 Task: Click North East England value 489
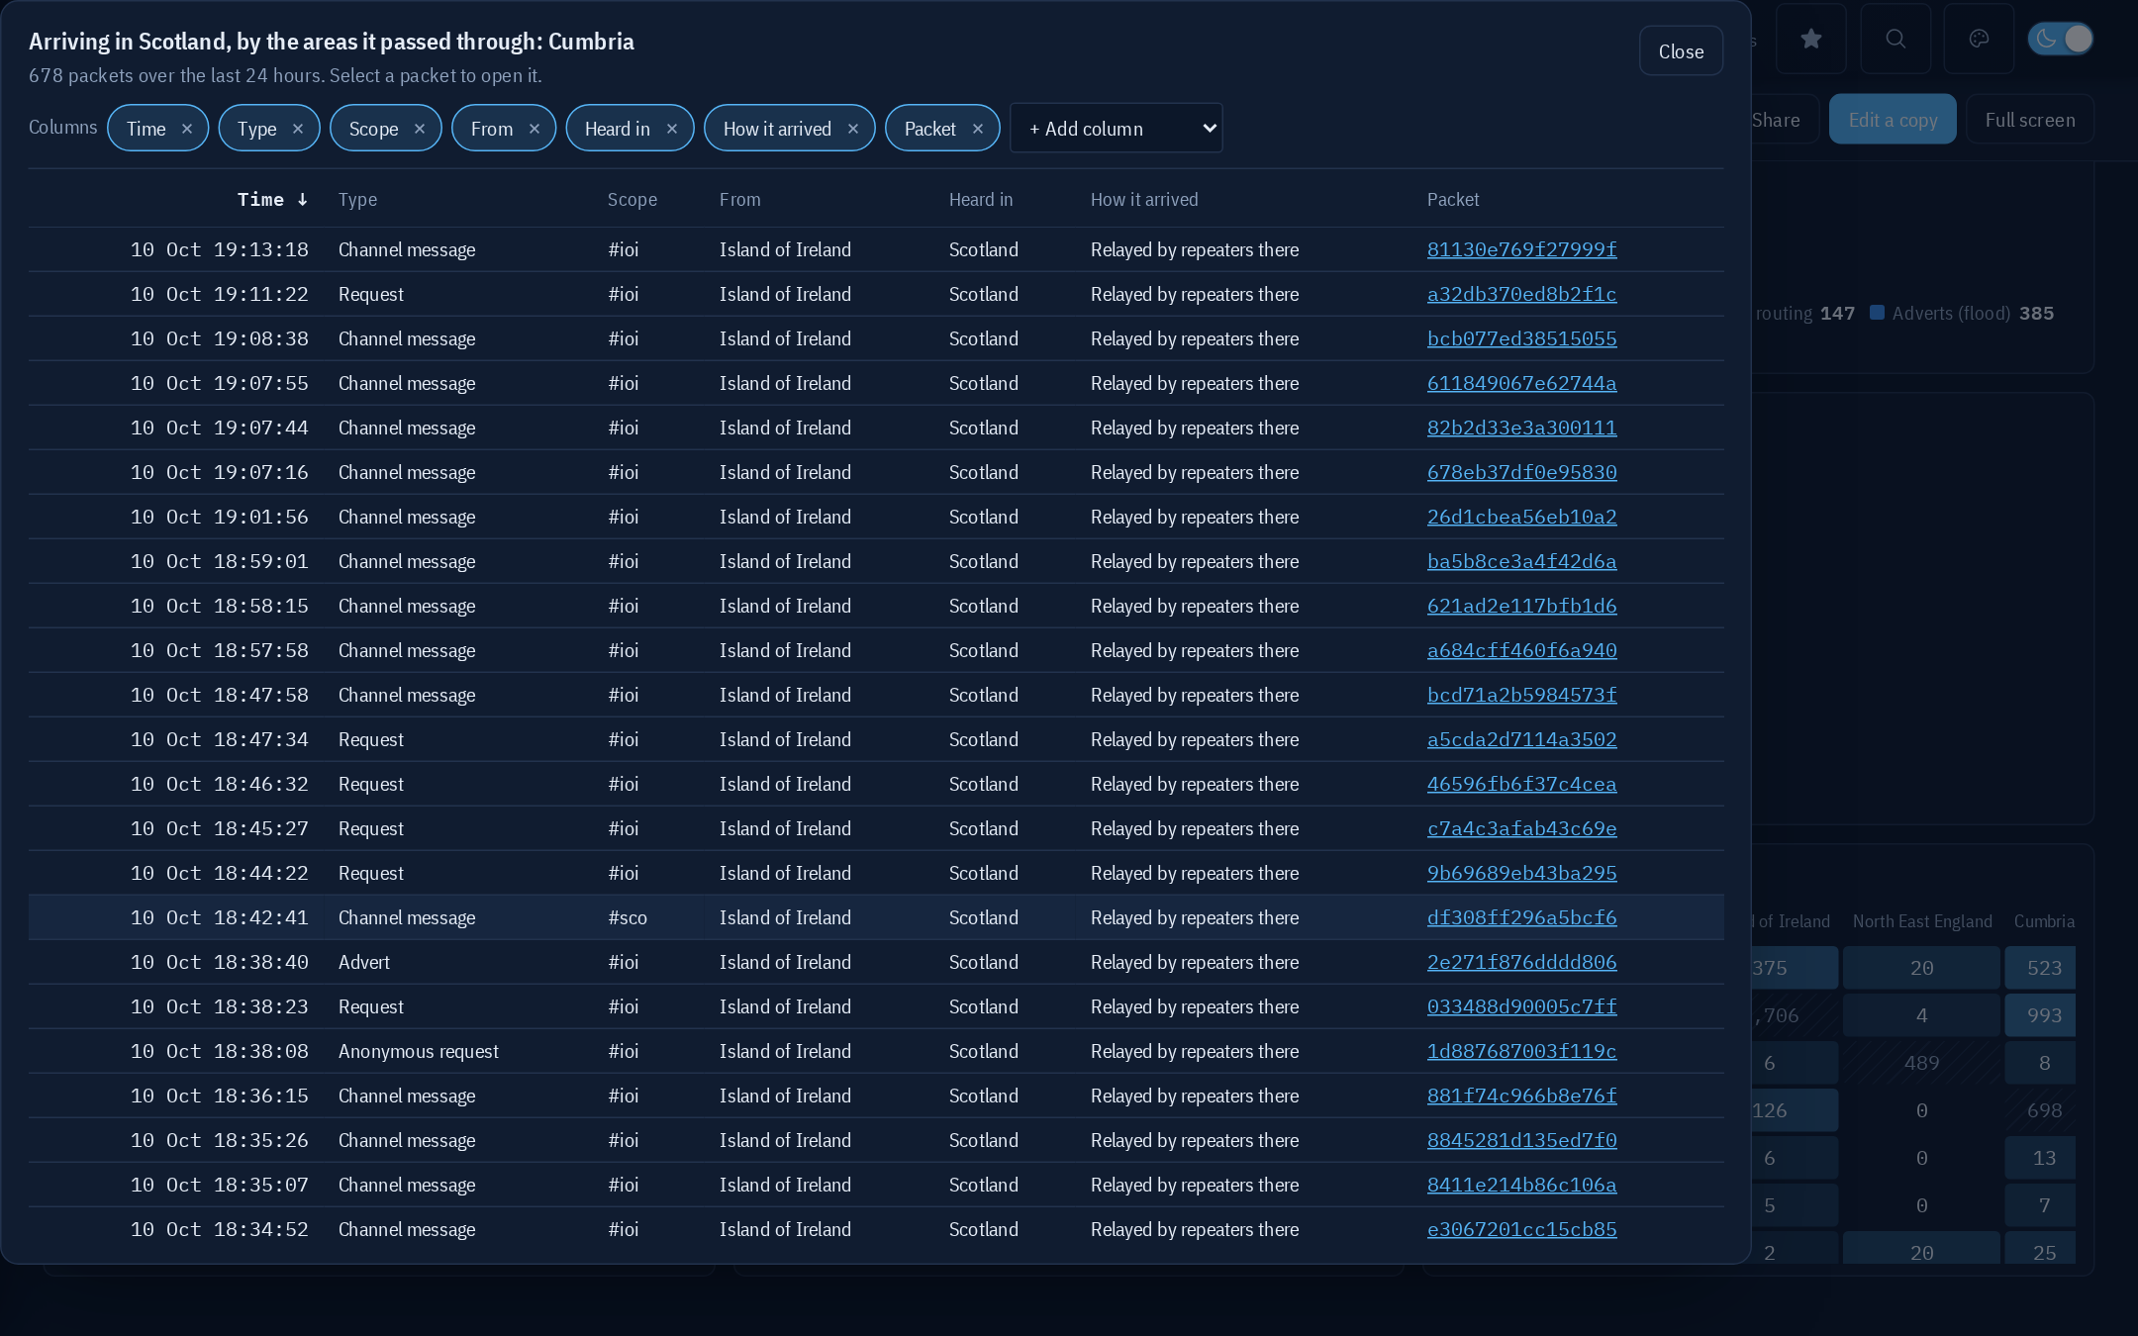[x=1921, y=1063]
